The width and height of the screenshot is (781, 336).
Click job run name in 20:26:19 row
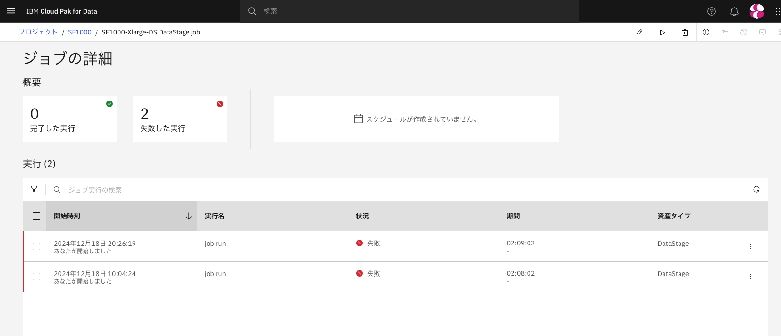point(215,244)
